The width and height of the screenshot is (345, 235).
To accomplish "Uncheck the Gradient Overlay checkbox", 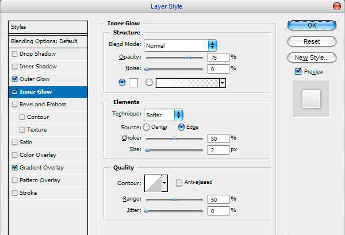I will (x=14, y=168).
